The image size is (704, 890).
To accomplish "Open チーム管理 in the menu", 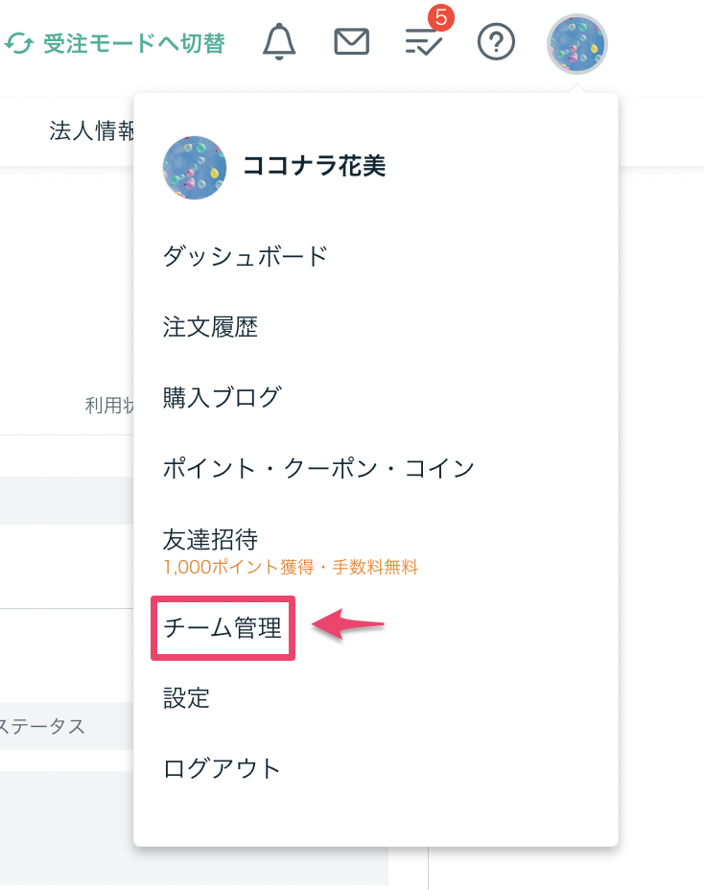I will coord(223,628).
